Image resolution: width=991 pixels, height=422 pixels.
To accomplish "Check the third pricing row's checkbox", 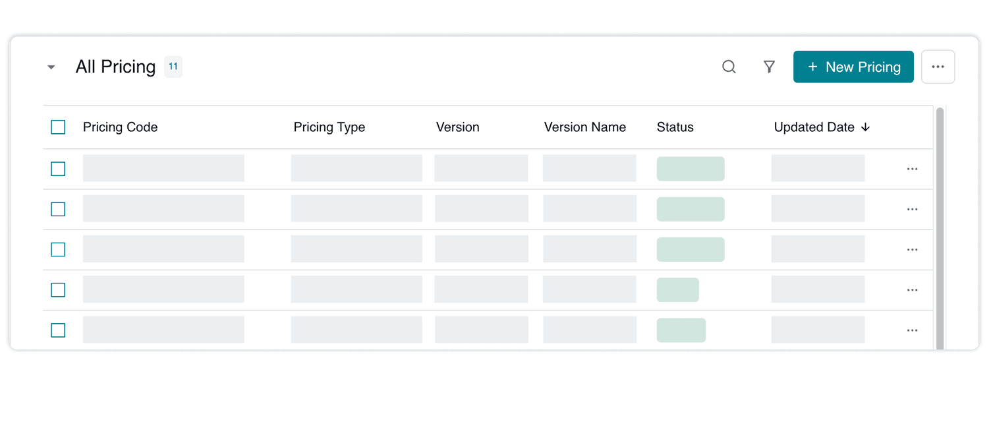I will point(58,249).
